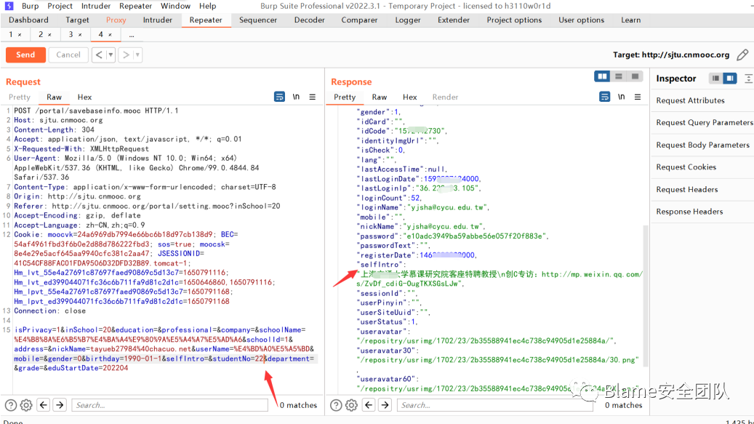754x424 pixels.
Task: Switch to the Target tab
Action: tap(77, 20)
